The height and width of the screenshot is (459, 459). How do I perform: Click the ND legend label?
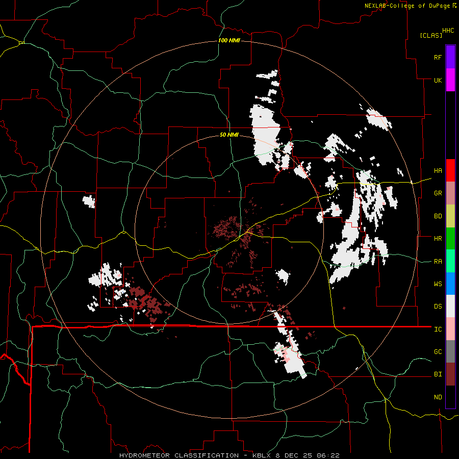[x=438, y=397]
